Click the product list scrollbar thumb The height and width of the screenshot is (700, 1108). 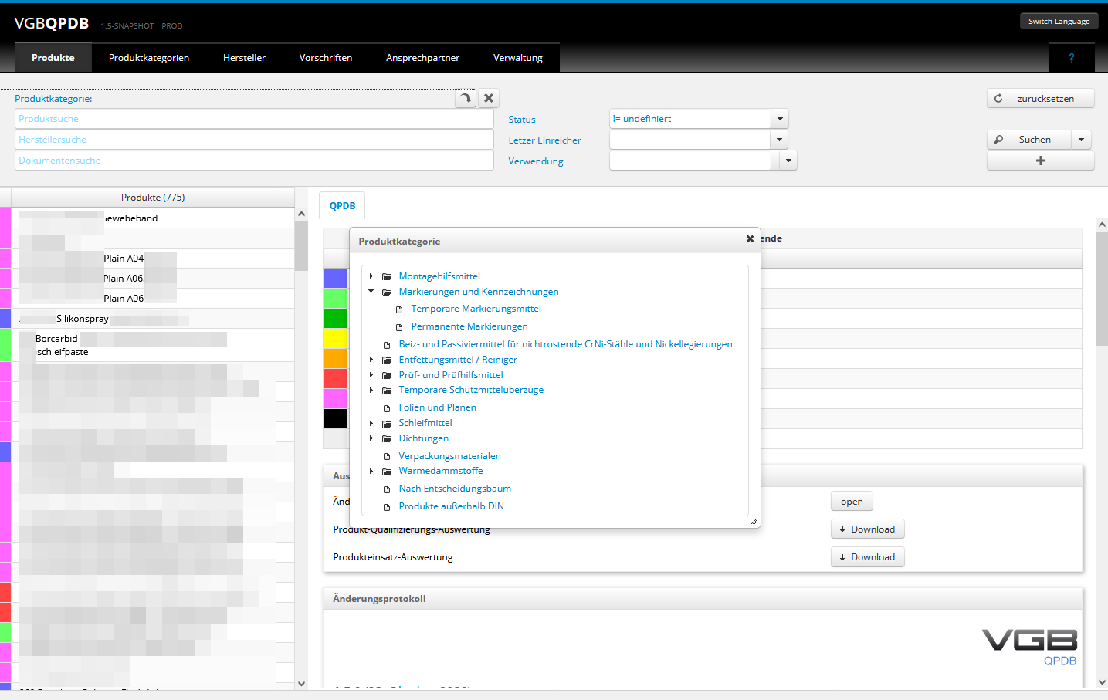[301, 245]
